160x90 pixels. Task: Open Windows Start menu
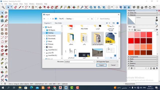(3, 88)
